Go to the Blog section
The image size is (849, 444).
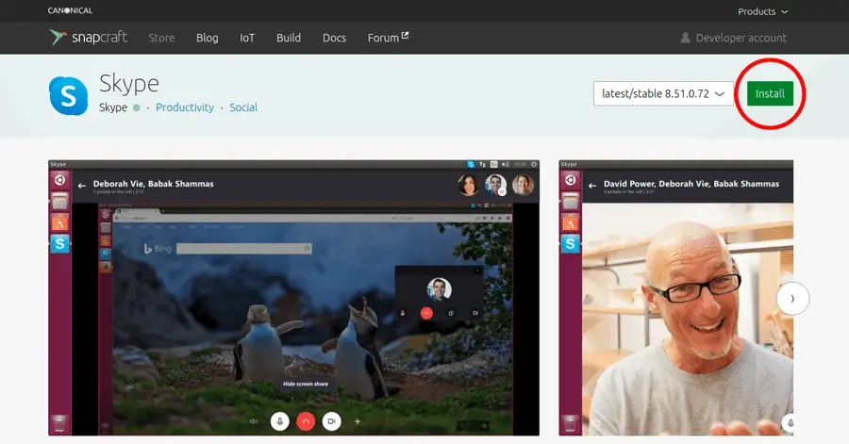[x=207, y=38]
